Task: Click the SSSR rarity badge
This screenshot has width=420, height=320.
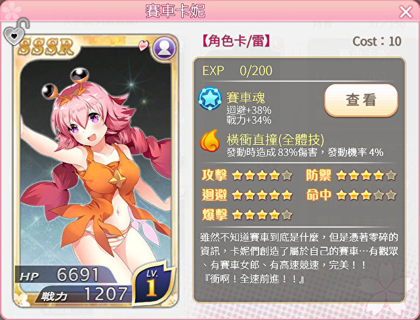Action: point(46,46)
